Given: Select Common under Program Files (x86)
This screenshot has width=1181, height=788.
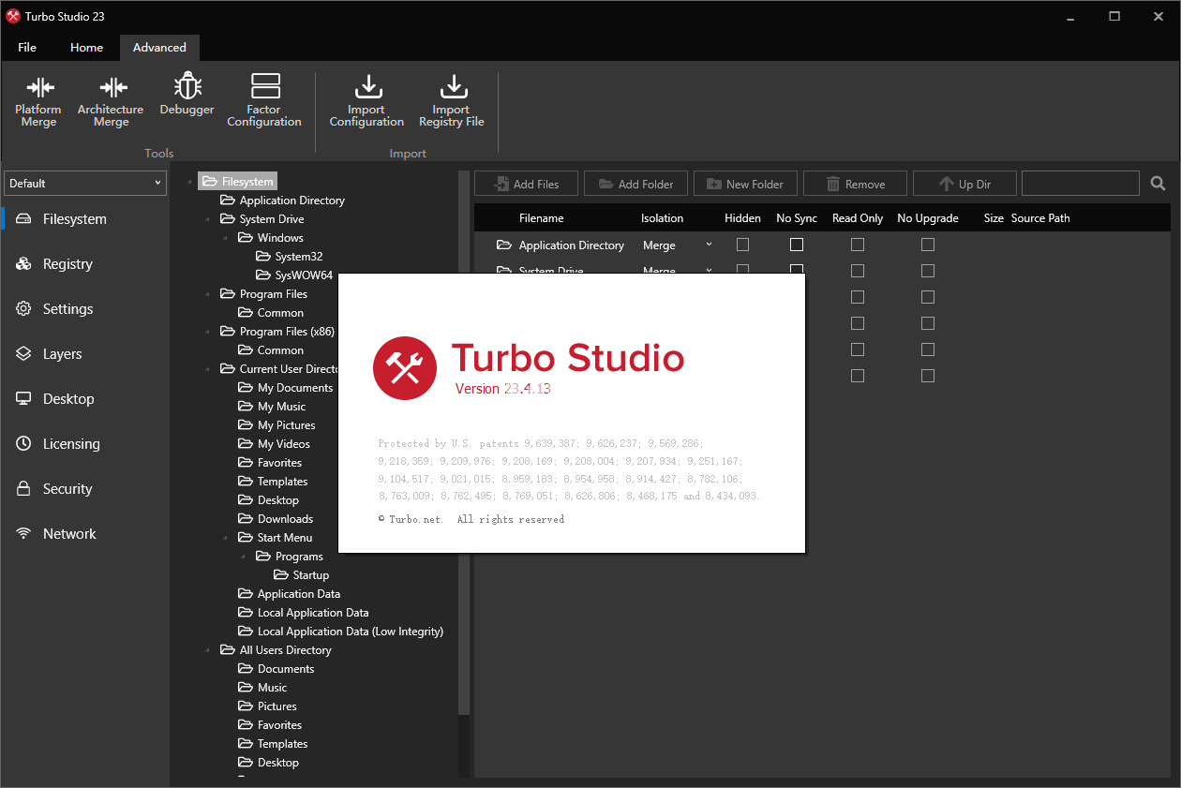Looking at the screenshot, I should click(x=280, y=350).
